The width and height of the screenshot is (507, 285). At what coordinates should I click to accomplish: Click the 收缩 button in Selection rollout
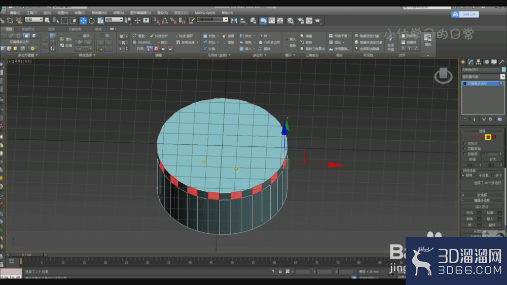pyautogui.click(x=472, y=159)
